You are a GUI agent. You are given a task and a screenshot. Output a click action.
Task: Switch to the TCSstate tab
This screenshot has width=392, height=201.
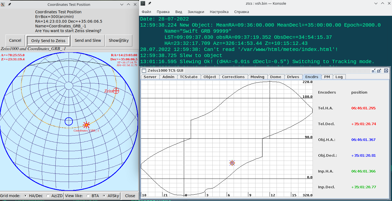(x=189, y=77)
